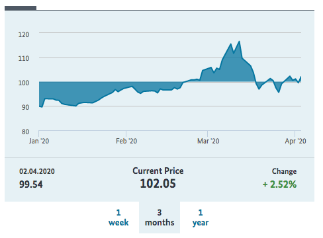Click the dark tab at top-left edge
Screen dimensions: 323x238
tap(21, 8)
